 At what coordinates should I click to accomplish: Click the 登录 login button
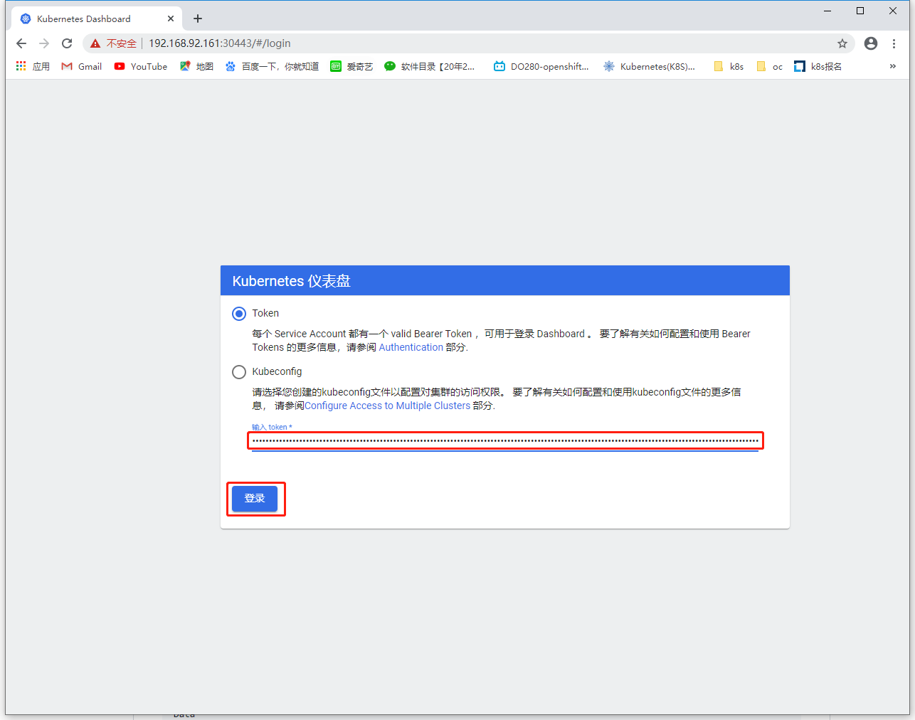[255, 498]
